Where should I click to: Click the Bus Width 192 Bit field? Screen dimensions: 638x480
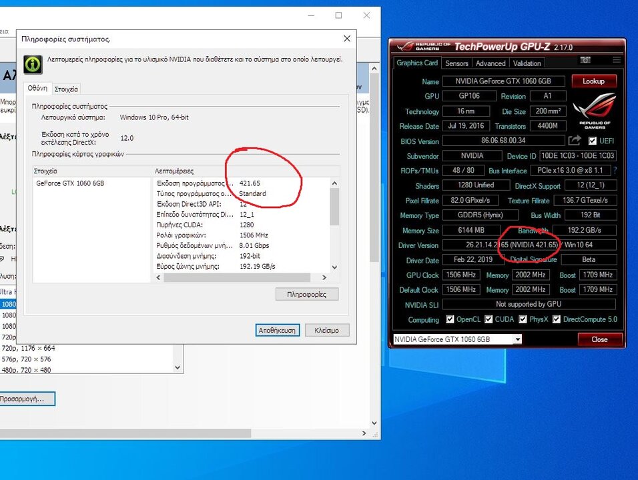(591, 215)
